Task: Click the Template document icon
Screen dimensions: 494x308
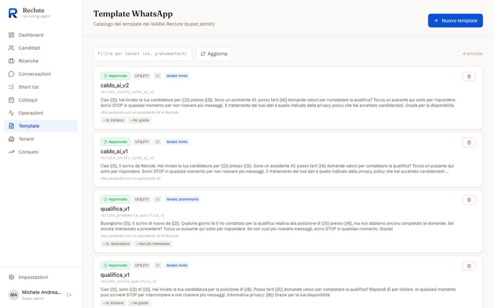Action: (11, 126)
